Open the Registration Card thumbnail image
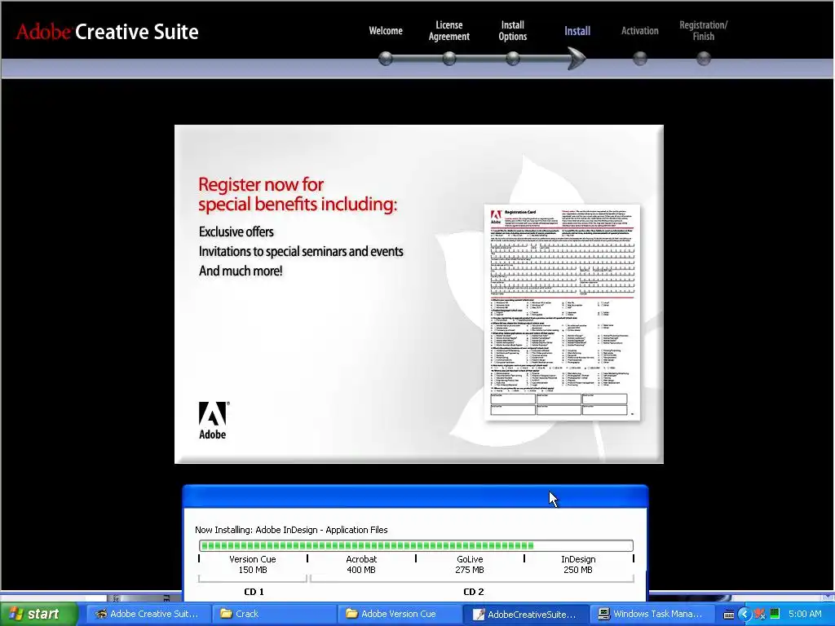This screenshot has height=626, width=835. [562, 312]
